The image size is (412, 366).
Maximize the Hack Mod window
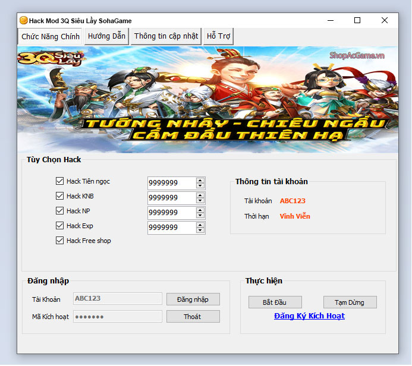pos(357,20)
